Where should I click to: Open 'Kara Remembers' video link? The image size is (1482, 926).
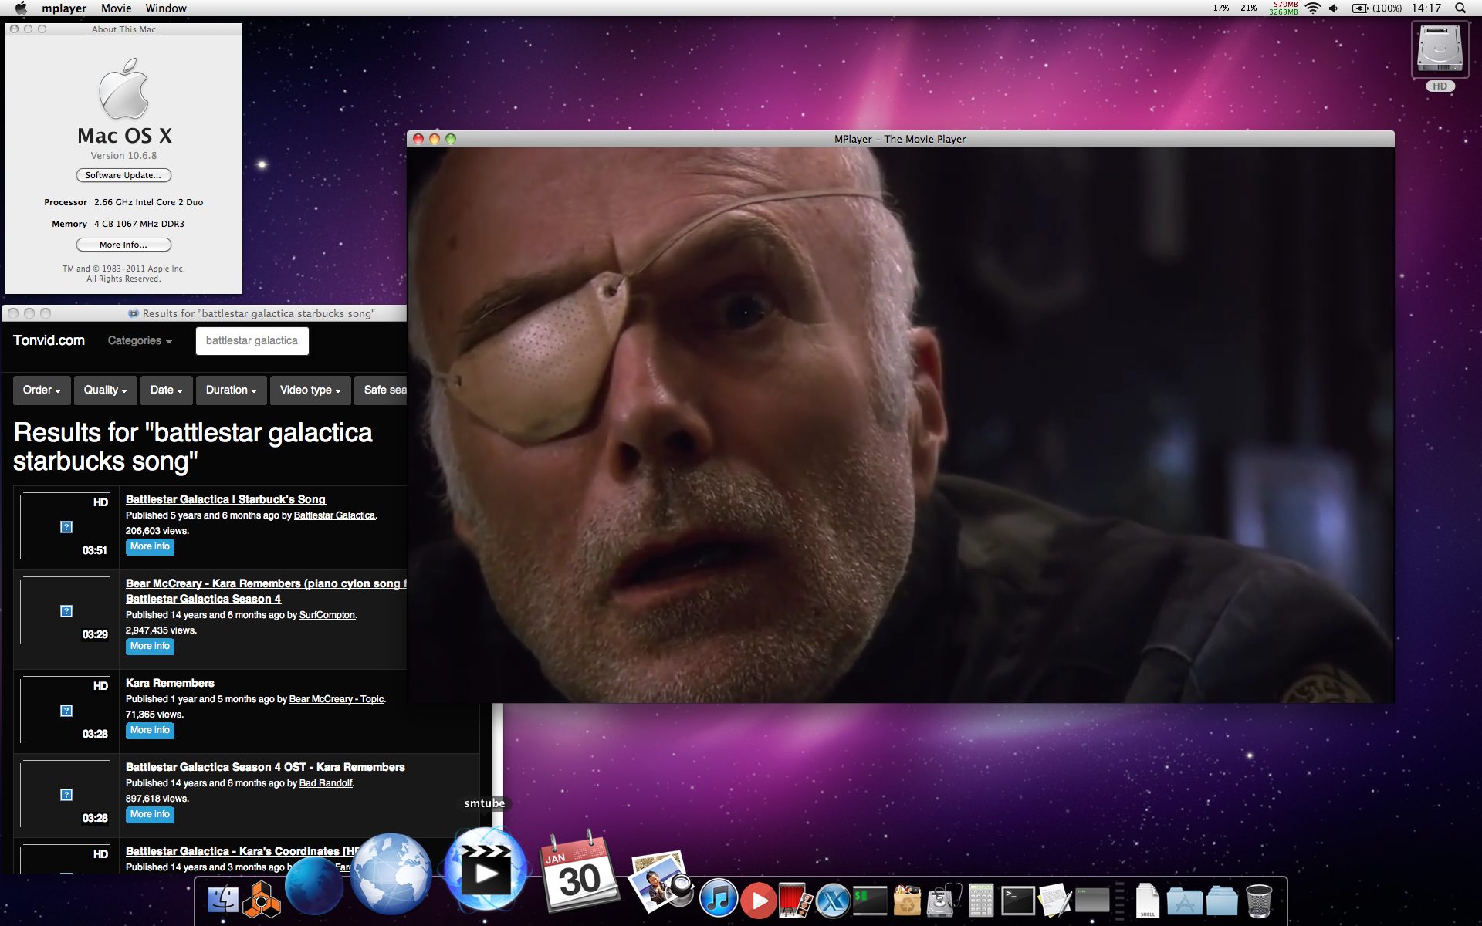point(170,683)
